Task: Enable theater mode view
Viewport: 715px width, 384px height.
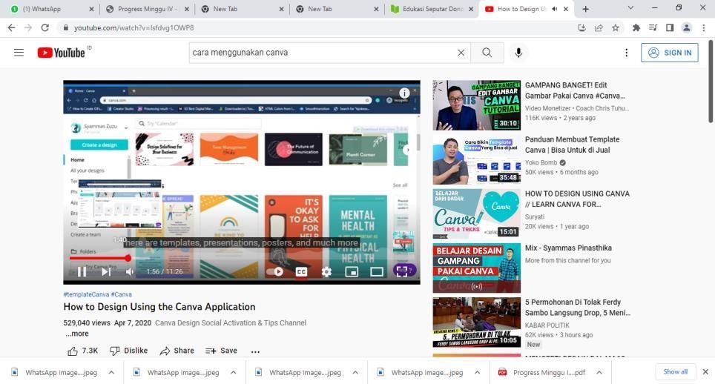Action: (377, 272)
